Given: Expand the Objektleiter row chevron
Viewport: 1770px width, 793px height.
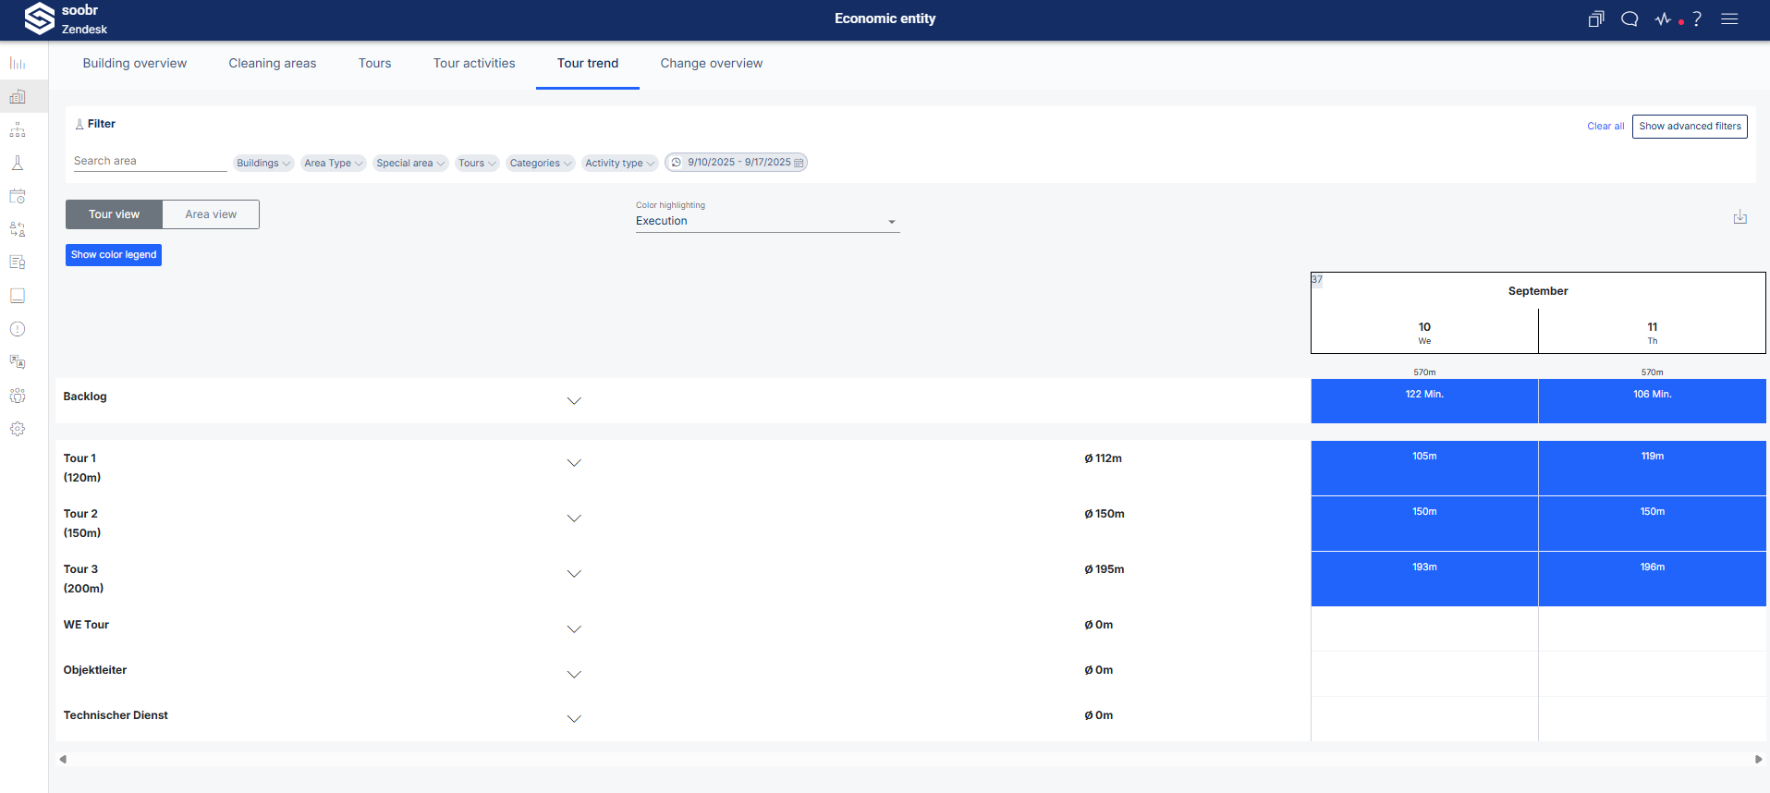Looking at the screenshot, I should [x=574, y=675].
